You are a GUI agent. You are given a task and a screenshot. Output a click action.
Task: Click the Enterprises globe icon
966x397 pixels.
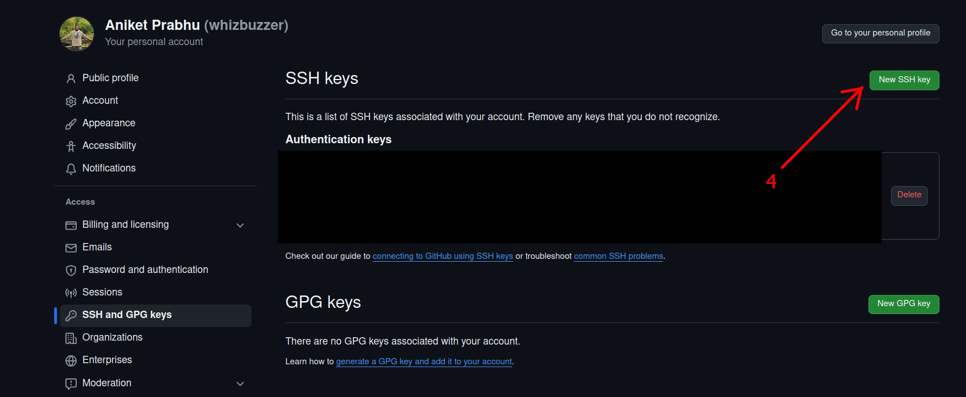pyautogui.click(x=71, y=360)
